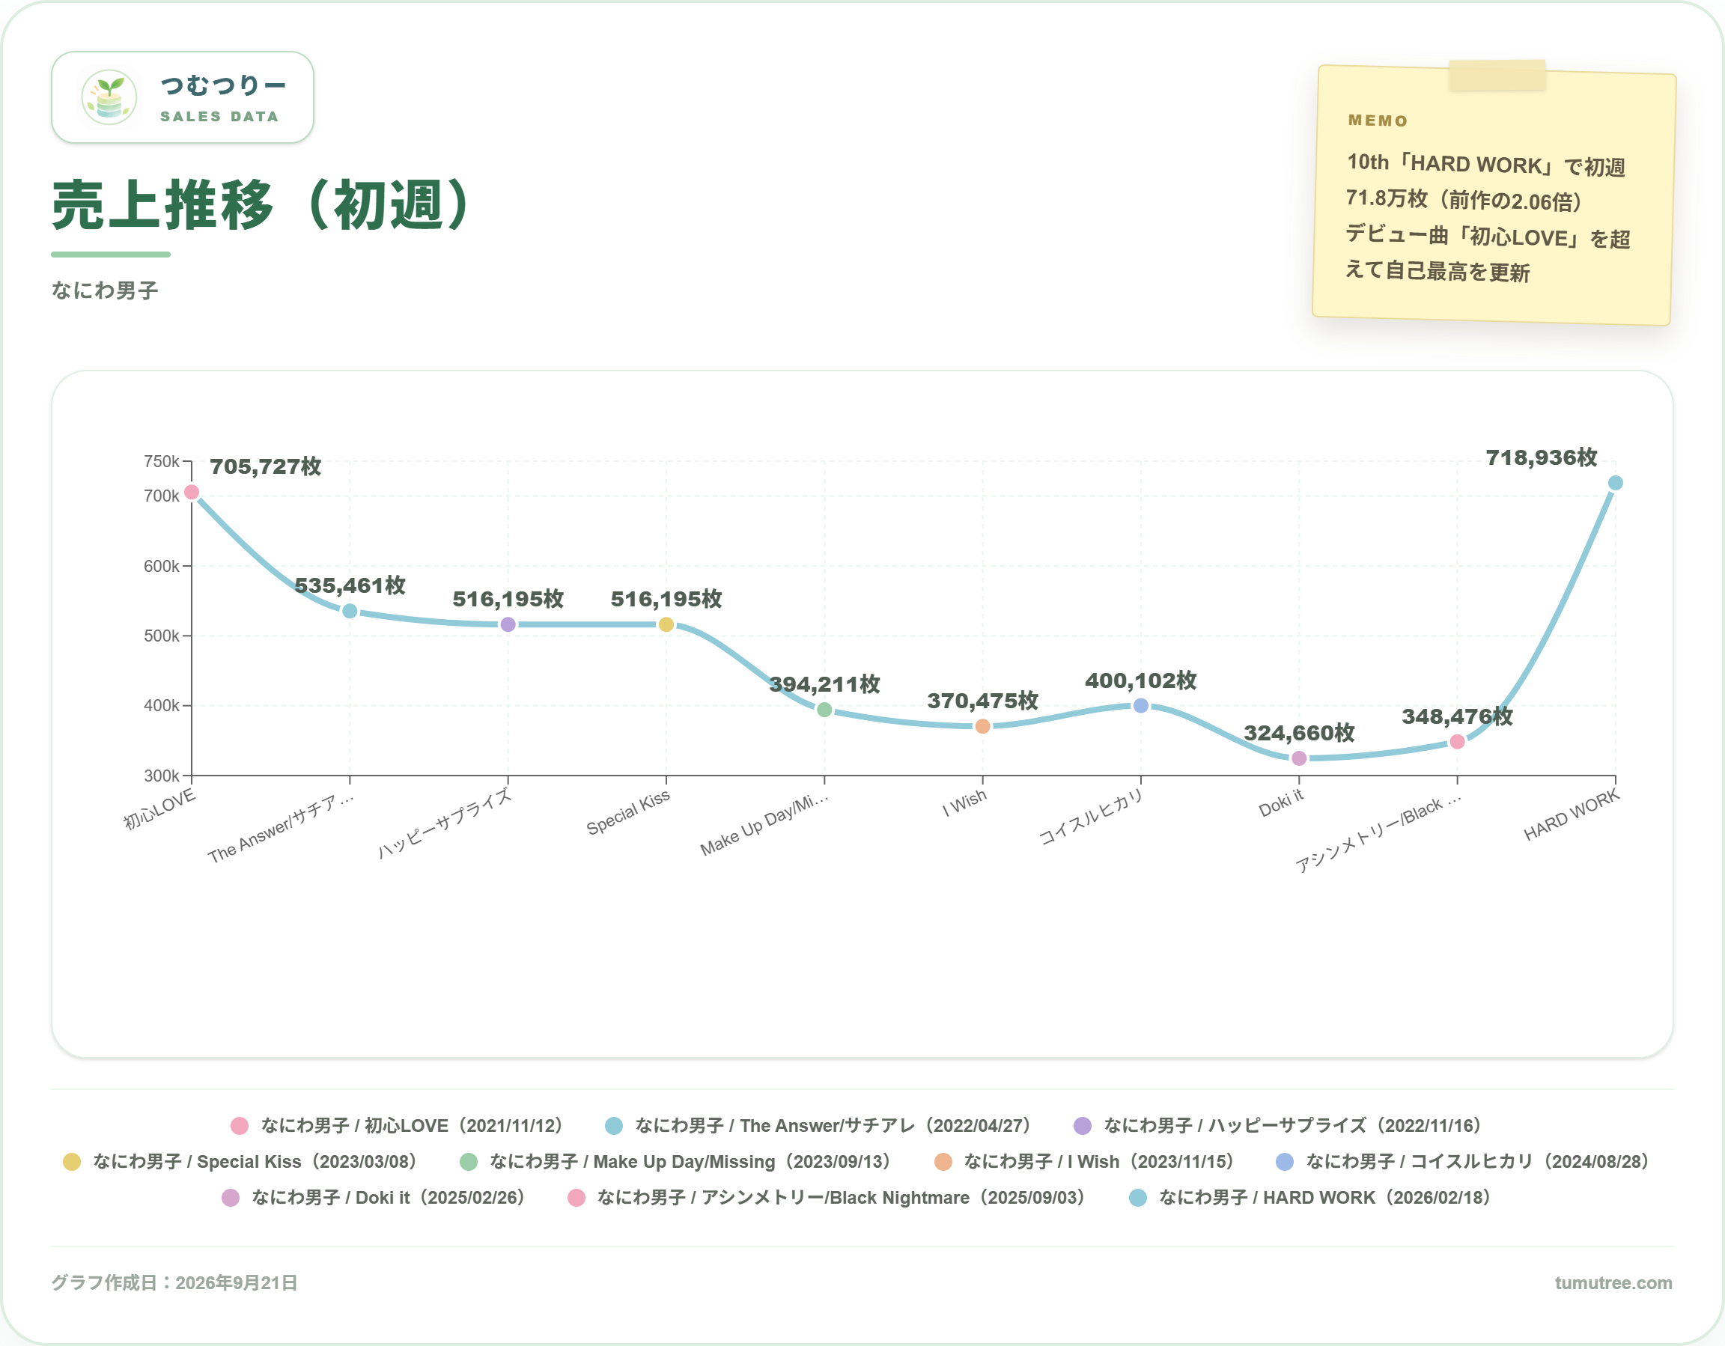1725x1346 pixels.
Task: Click the 718,936枚 value label
Action: pos(1542,457)
